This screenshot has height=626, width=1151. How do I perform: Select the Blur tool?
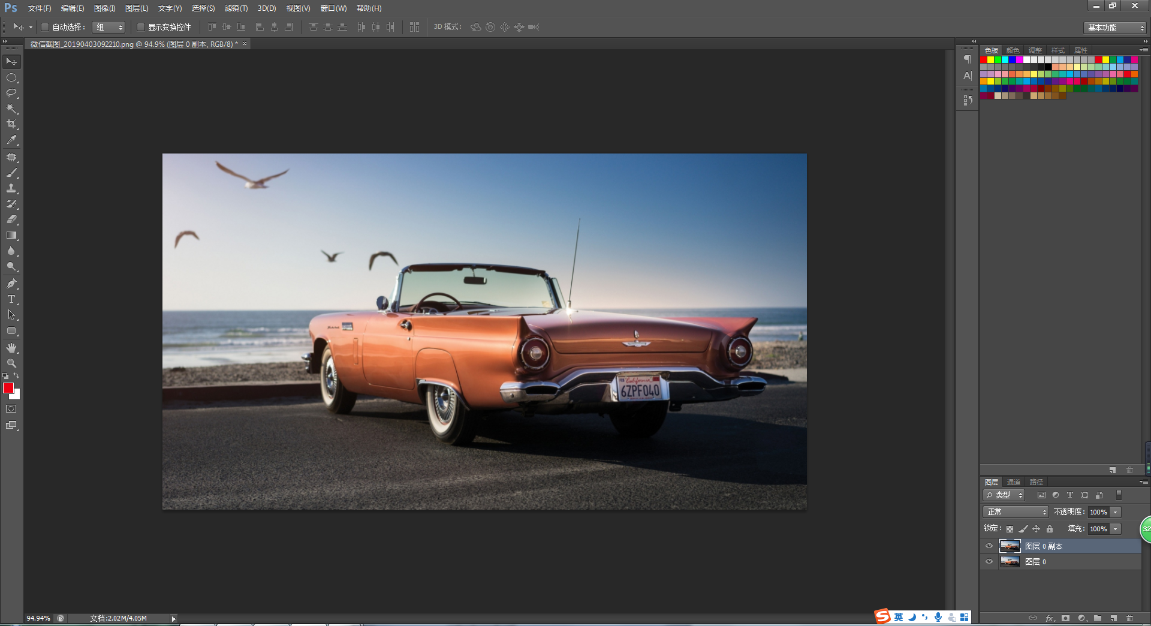[x=11, y=251]
